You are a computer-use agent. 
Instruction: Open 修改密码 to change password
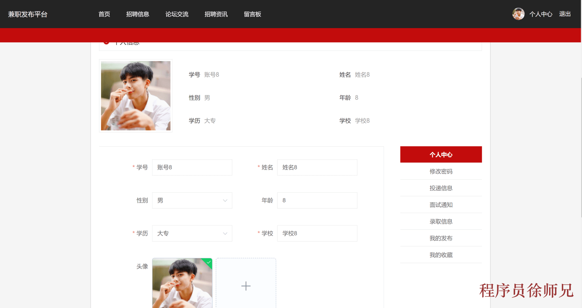441,171
